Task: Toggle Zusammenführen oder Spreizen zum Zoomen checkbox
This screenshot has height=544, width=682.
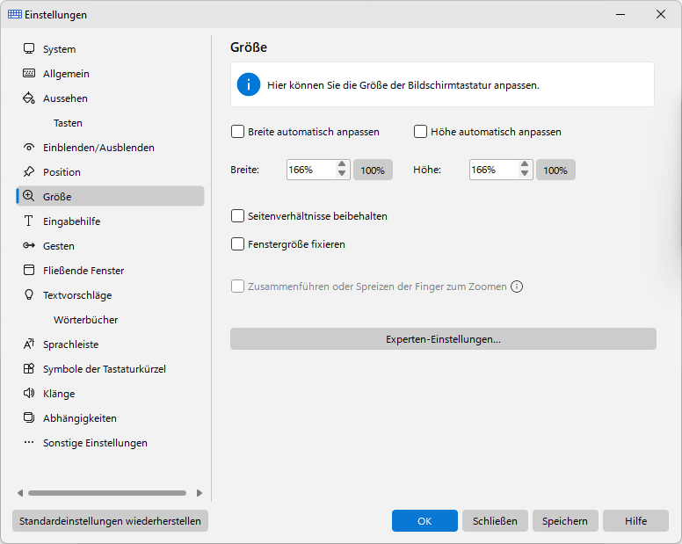Action: (x=237, y=287)
